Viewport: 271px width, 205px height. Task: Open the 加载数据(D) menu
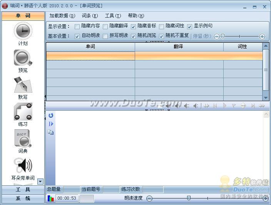(x=62, y=16)
